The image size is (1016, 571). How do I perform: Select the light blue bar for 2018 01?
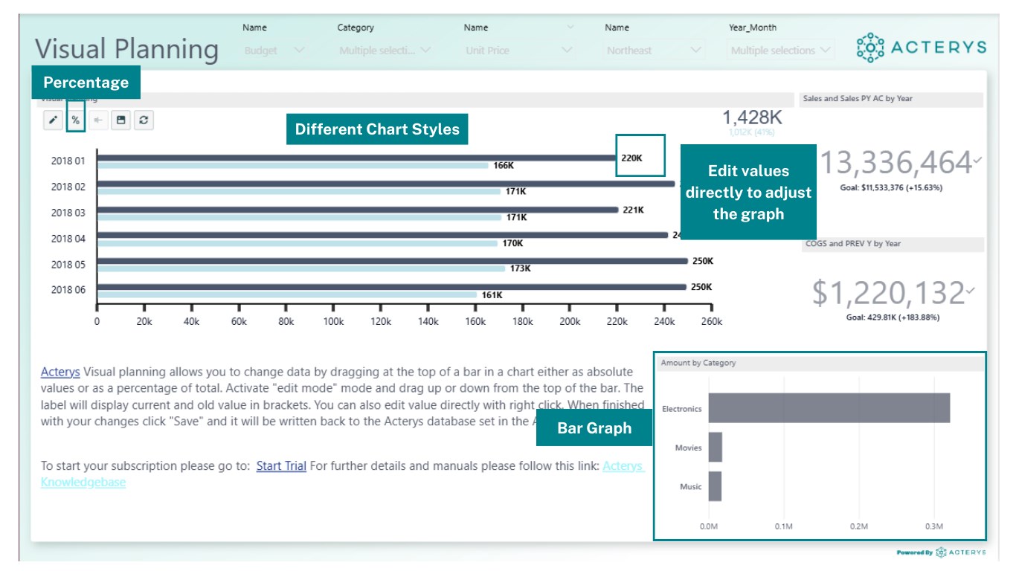pyautogui.click(x=293, y=166)
